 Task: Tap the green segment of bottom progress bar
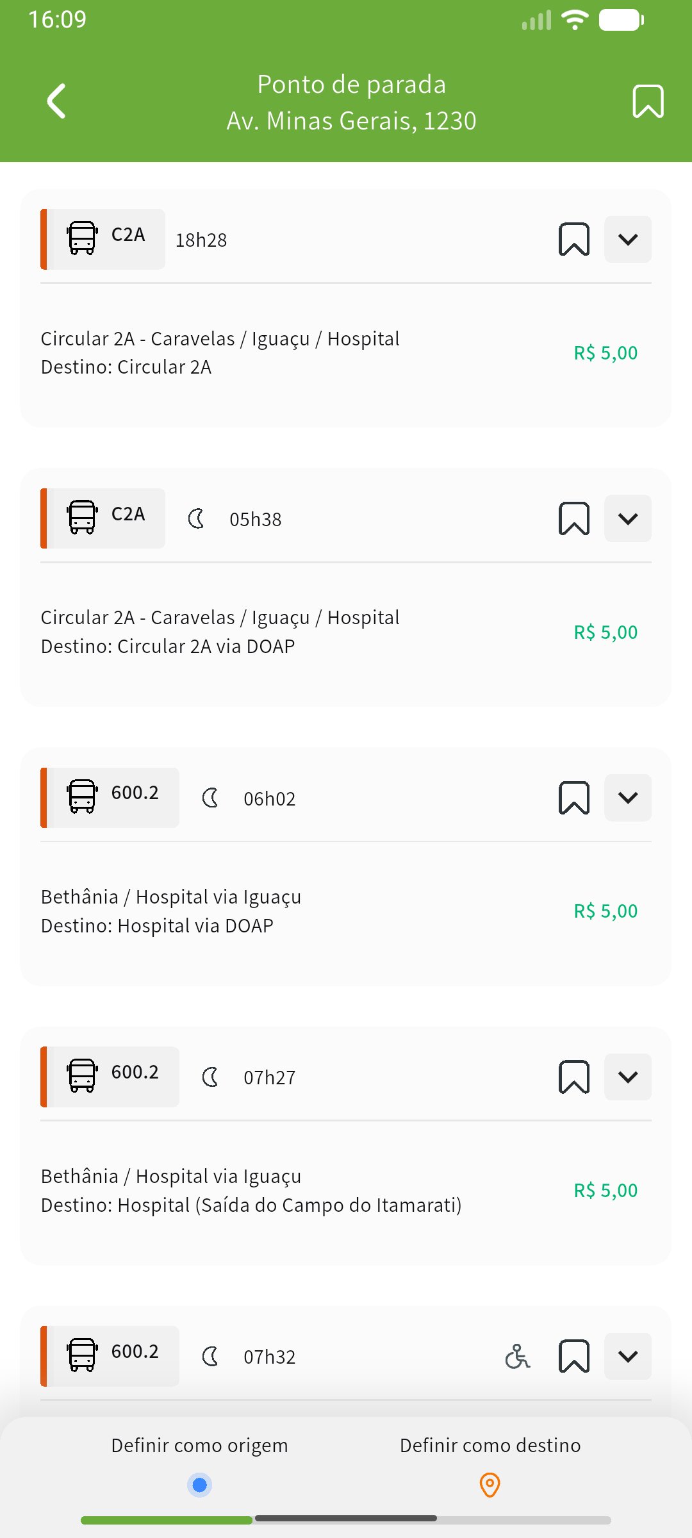(167, 1520)
